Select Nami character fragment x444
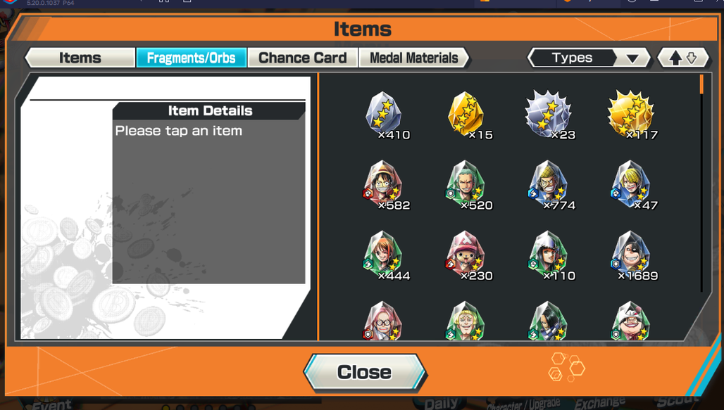724x410 pixels. pyautogui.click(x=385, y=256)
